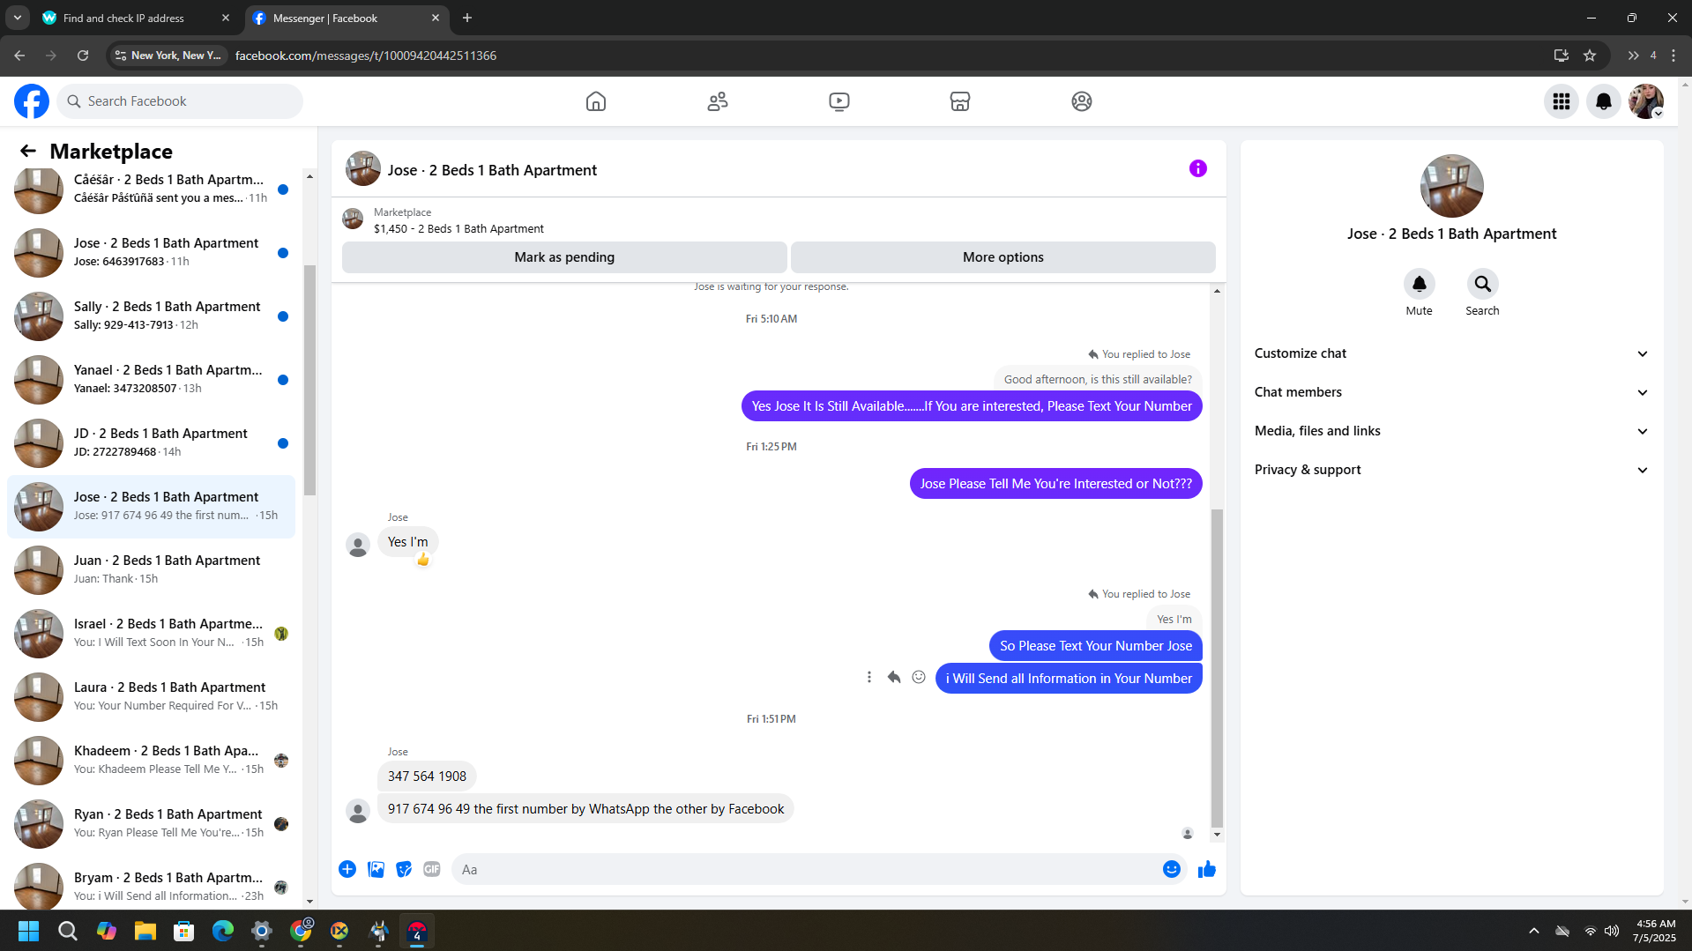Open the Friends icon in top navigation
Screen dimensions: 1692x951
point(718,101)
